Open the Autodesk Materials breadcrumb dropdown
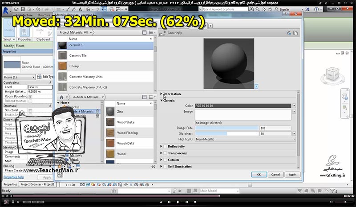The image size is (356, 207). (103, 97)
